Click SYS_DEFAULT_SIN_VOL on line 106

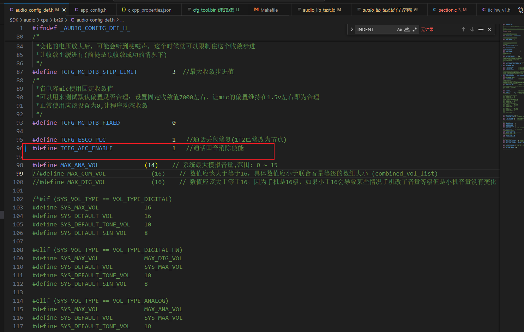[x=94, y=233]
